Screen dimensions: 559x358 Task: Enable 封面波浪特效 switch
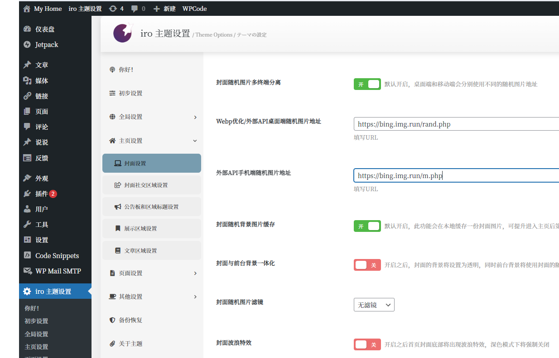(367, 344)
